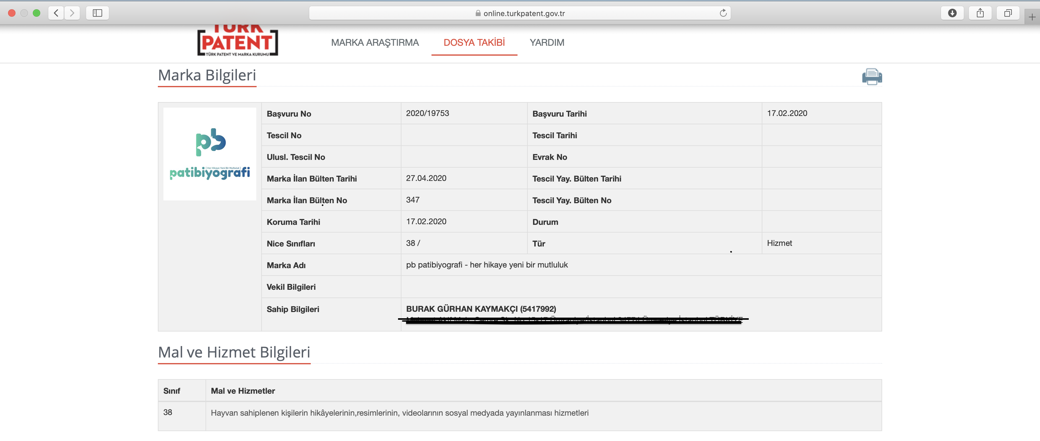
Task: Print the trademark info with the printer icon
Action: click(x=872, y=76)
